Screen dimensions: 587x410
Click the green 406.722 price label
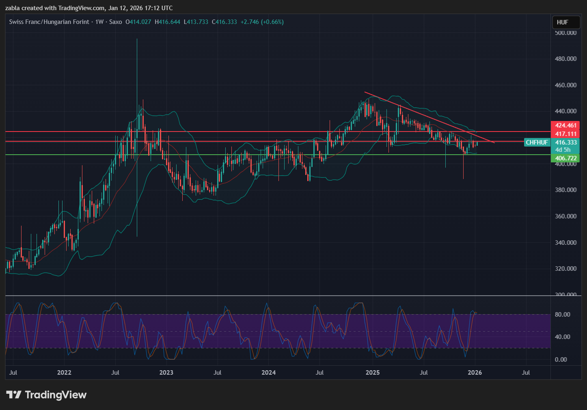pyautogui.click(x=565, y=158)
